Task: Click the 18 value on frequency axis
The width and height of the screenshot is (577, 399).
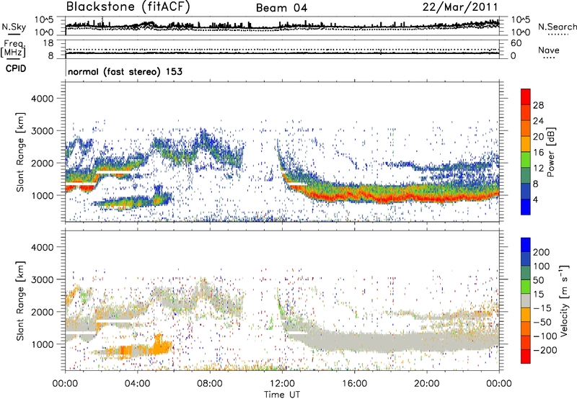Action: tap(48, 43)
